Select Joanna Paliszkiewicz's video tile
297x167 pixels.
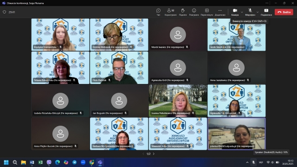(x=178, y=101)
